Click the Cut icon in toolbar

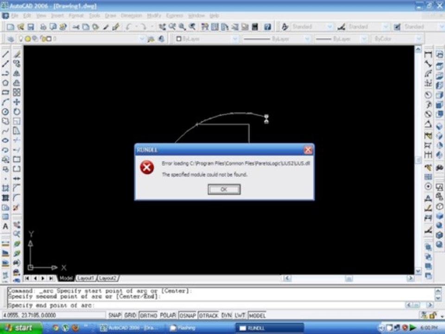point(76,27)
